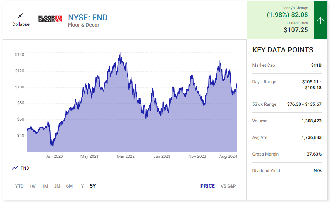Click the Floor & Decor logo
Screen dimensions: 330x202
coord(50,19)
